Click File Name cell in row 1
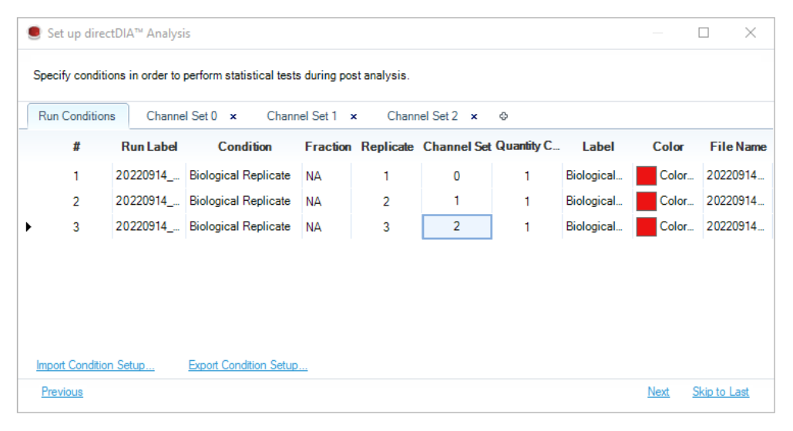This screenshot has width=793, height=431. (738, 175)
